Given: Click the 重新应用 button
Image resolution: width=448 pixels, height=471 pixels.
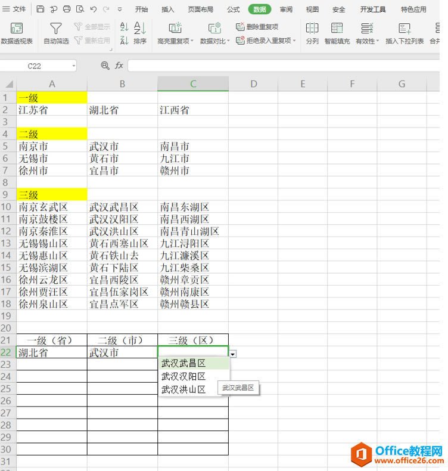Looking at the screenshot, I should click(x=92, y=41).
